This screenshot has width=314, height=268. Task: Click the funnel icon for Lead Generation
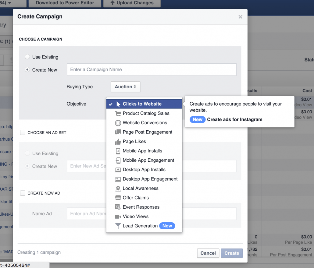coord(118,226)
